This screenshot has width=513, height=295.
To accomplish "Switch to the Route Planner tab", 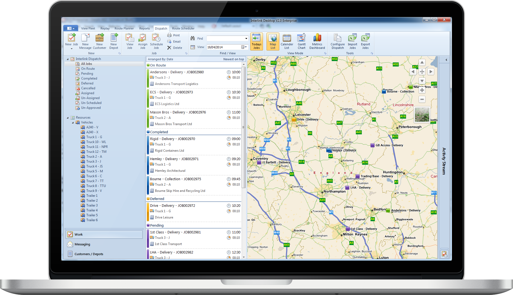I will (124, 28).
